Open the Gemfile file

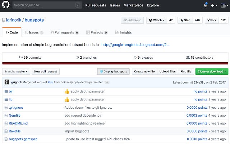point(14,115)
